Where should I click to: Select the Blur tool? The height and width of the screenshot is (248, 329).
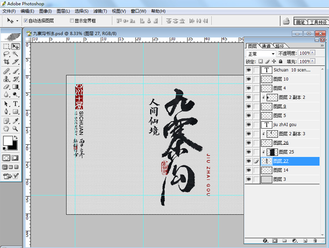point(6,95)
